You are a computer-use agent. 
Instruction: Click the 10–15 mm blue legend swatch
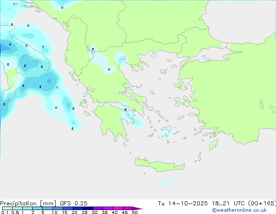(58, 208)
